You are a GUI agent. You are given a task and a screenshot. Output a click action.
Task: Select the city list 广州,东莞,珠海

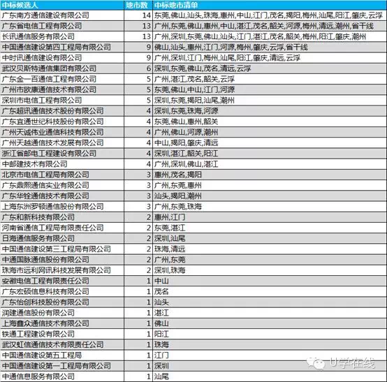coord(270,206)
